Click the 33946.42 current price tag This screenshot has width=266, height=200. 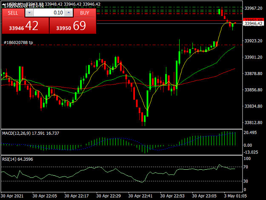pos(254,23)
